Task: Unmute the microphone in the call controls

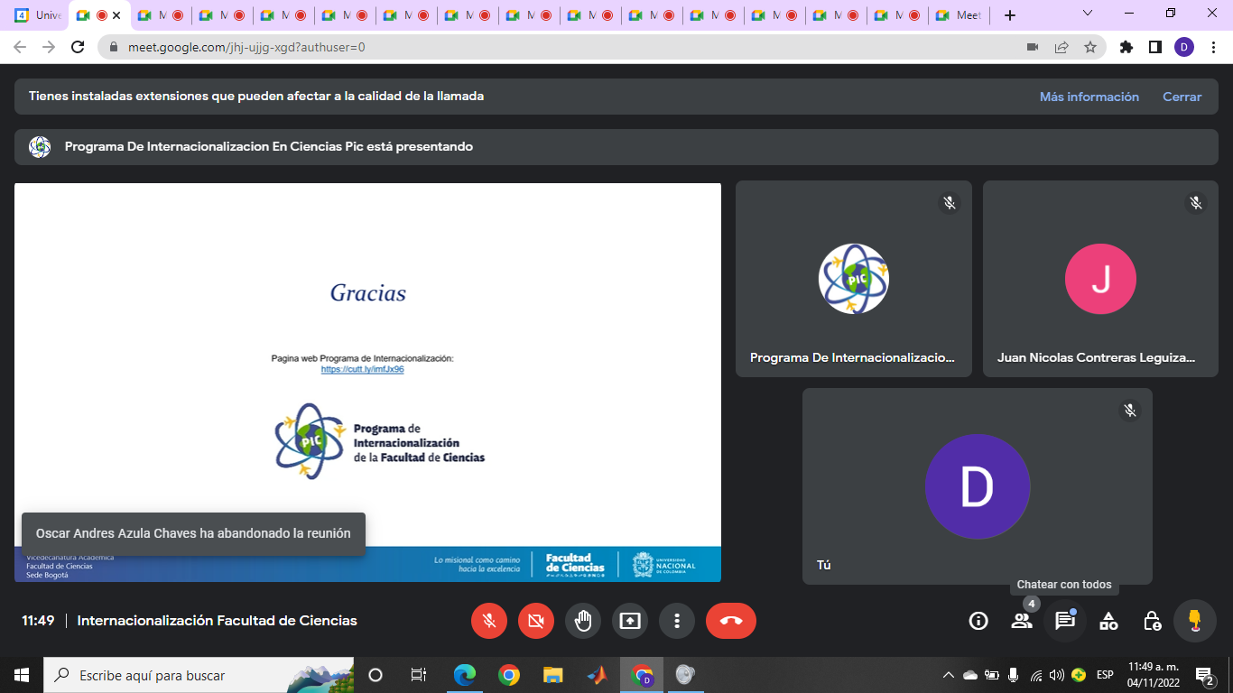Action: point(489,621)
